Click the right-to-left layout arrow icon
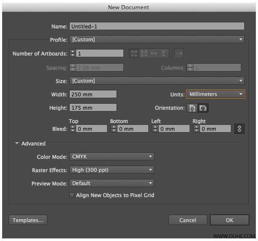This screenshot has width=258, height=241. tap(179, 53)
